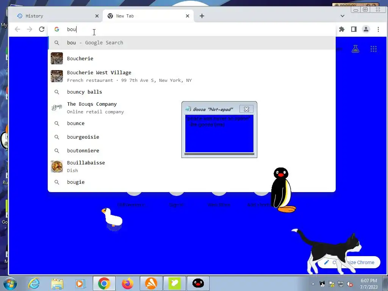388x291 pixels.
Task: Choose the 'bourgeoisie' suggestion
Action: (191, 137)
